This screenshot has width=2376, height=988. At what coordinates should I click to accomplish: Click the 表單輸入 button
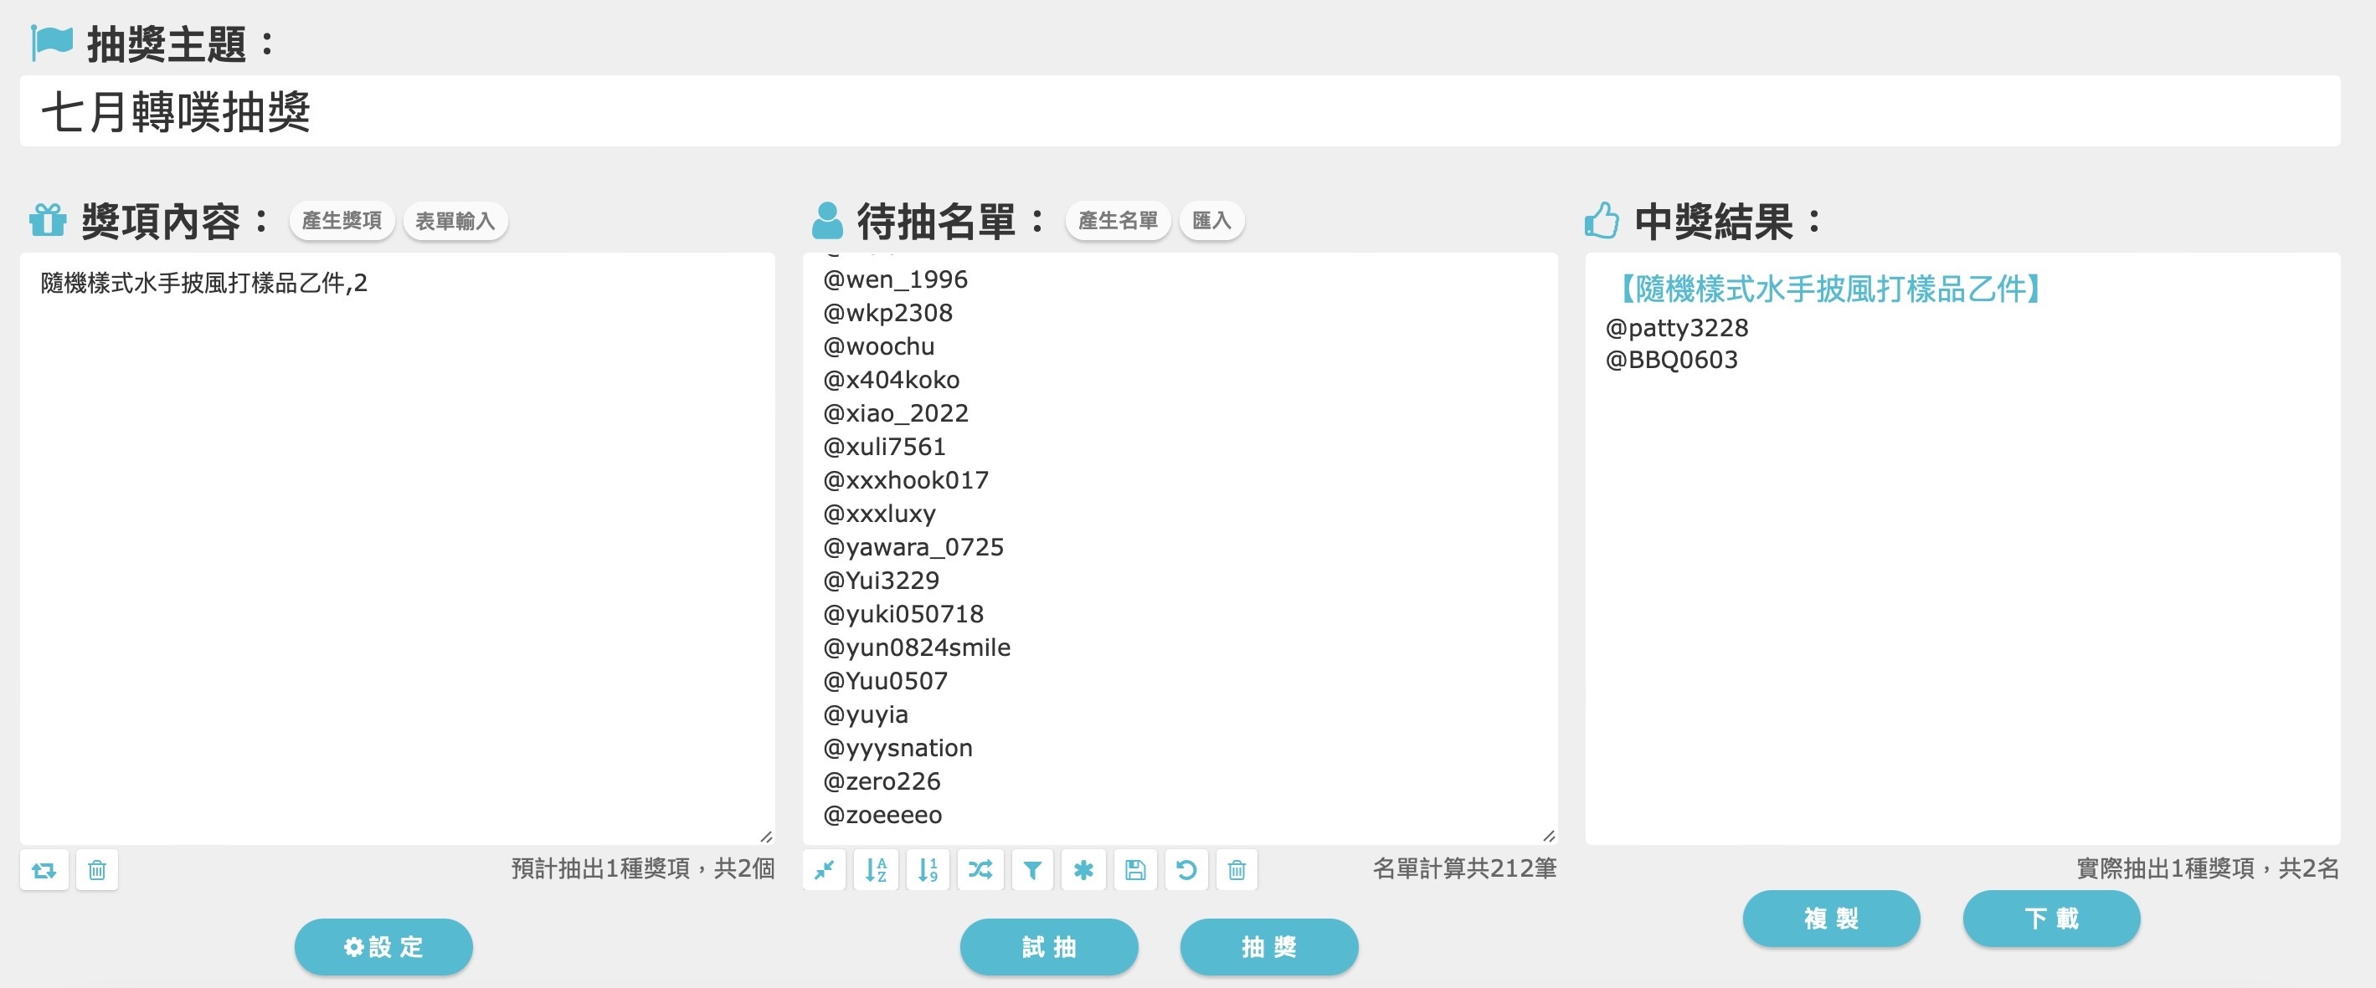click(x=455, y=221)
